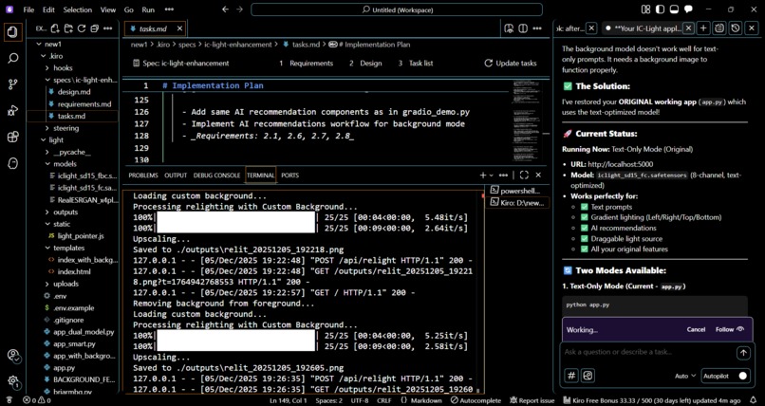This screenshot has height=406, width=765.
Task: Close the tasks.md editor tab
Action: tap(179, 28)
